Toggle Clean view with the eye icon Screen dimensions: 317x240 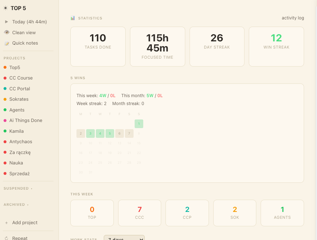pyautogui.click(x=6, y=32)
